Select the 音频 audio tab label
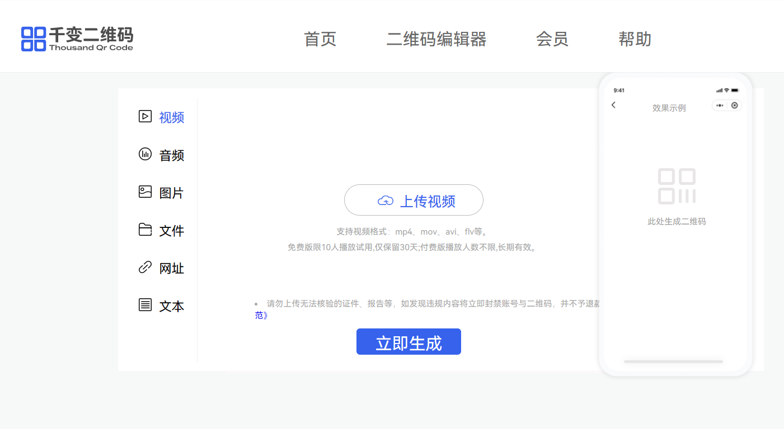Viewport: 784px width, 434px height. (172, 155)
